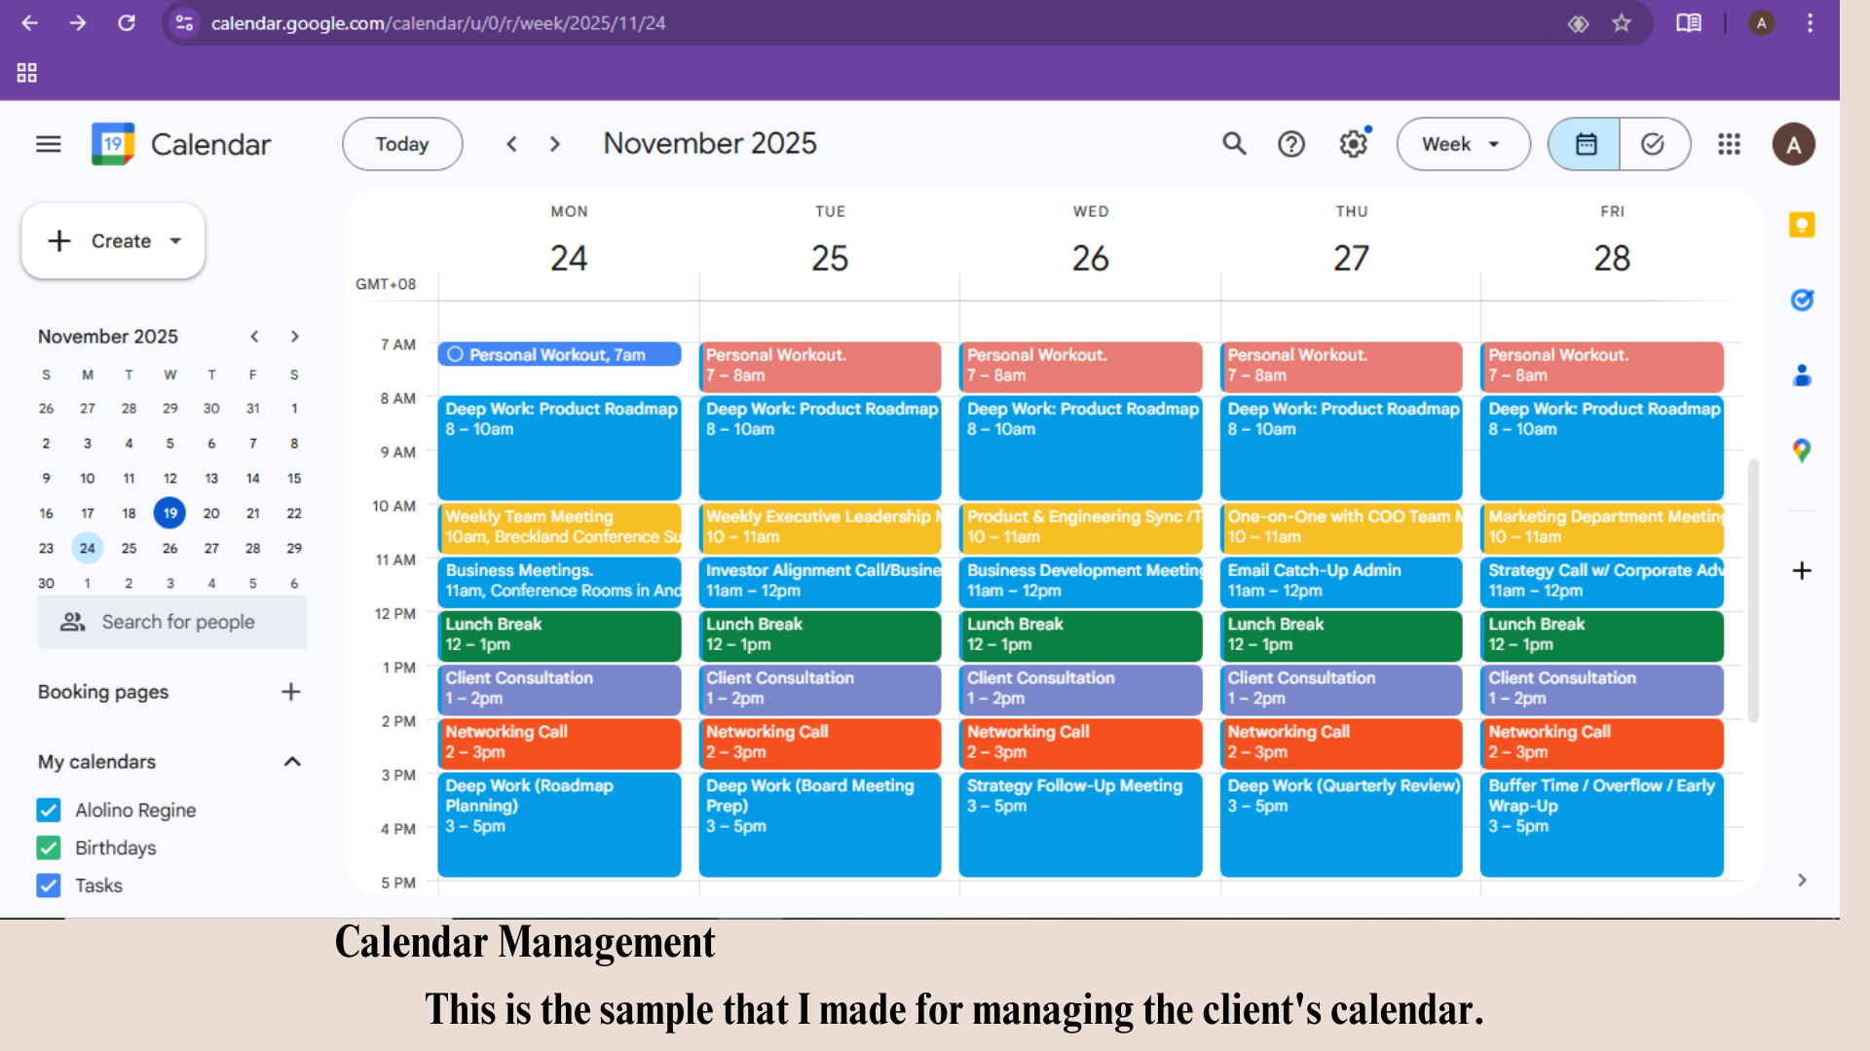Screen dimensions: 1870x1051
Task: Open the search magnifier icon
Action: (x=1234, y=144)
